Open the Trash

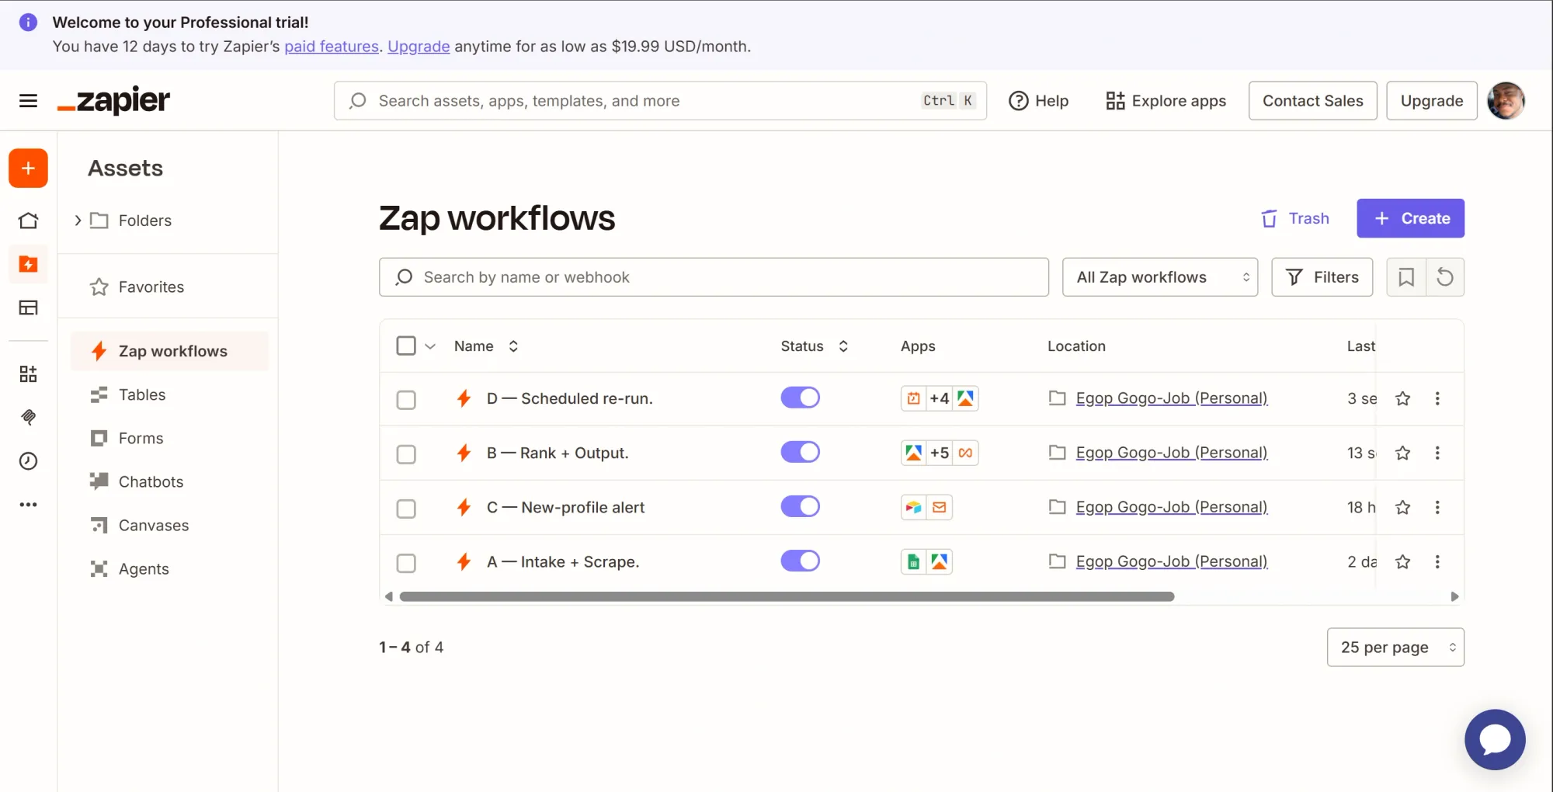(1294, 218)
